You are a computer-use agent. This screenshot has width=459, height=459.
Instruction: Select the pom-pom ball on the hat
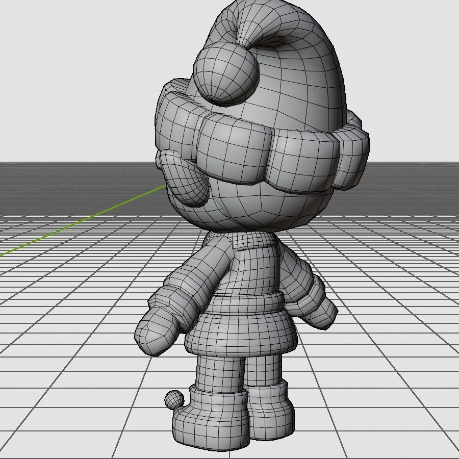(x=226, y=74)
